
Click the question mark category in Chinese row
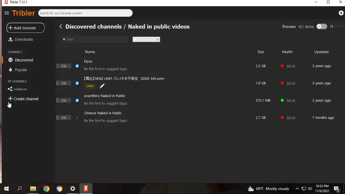tap(77, 118)
